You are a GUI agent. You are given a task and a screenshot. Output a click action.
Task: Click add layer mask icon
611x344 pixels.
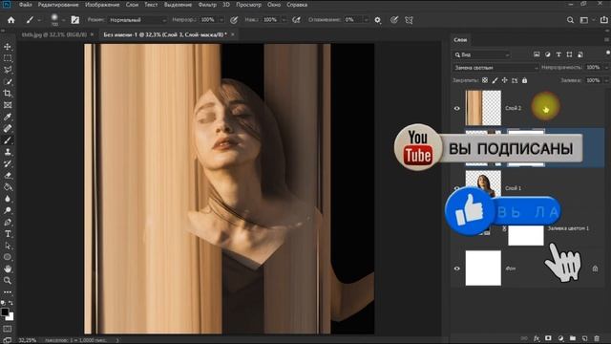tap(548, 338)
